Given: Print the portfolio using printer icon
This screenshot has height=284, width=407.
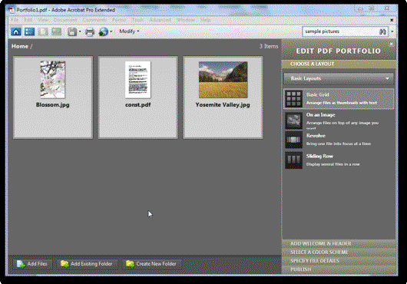Looking at the screenshot, I should [90, 31].
